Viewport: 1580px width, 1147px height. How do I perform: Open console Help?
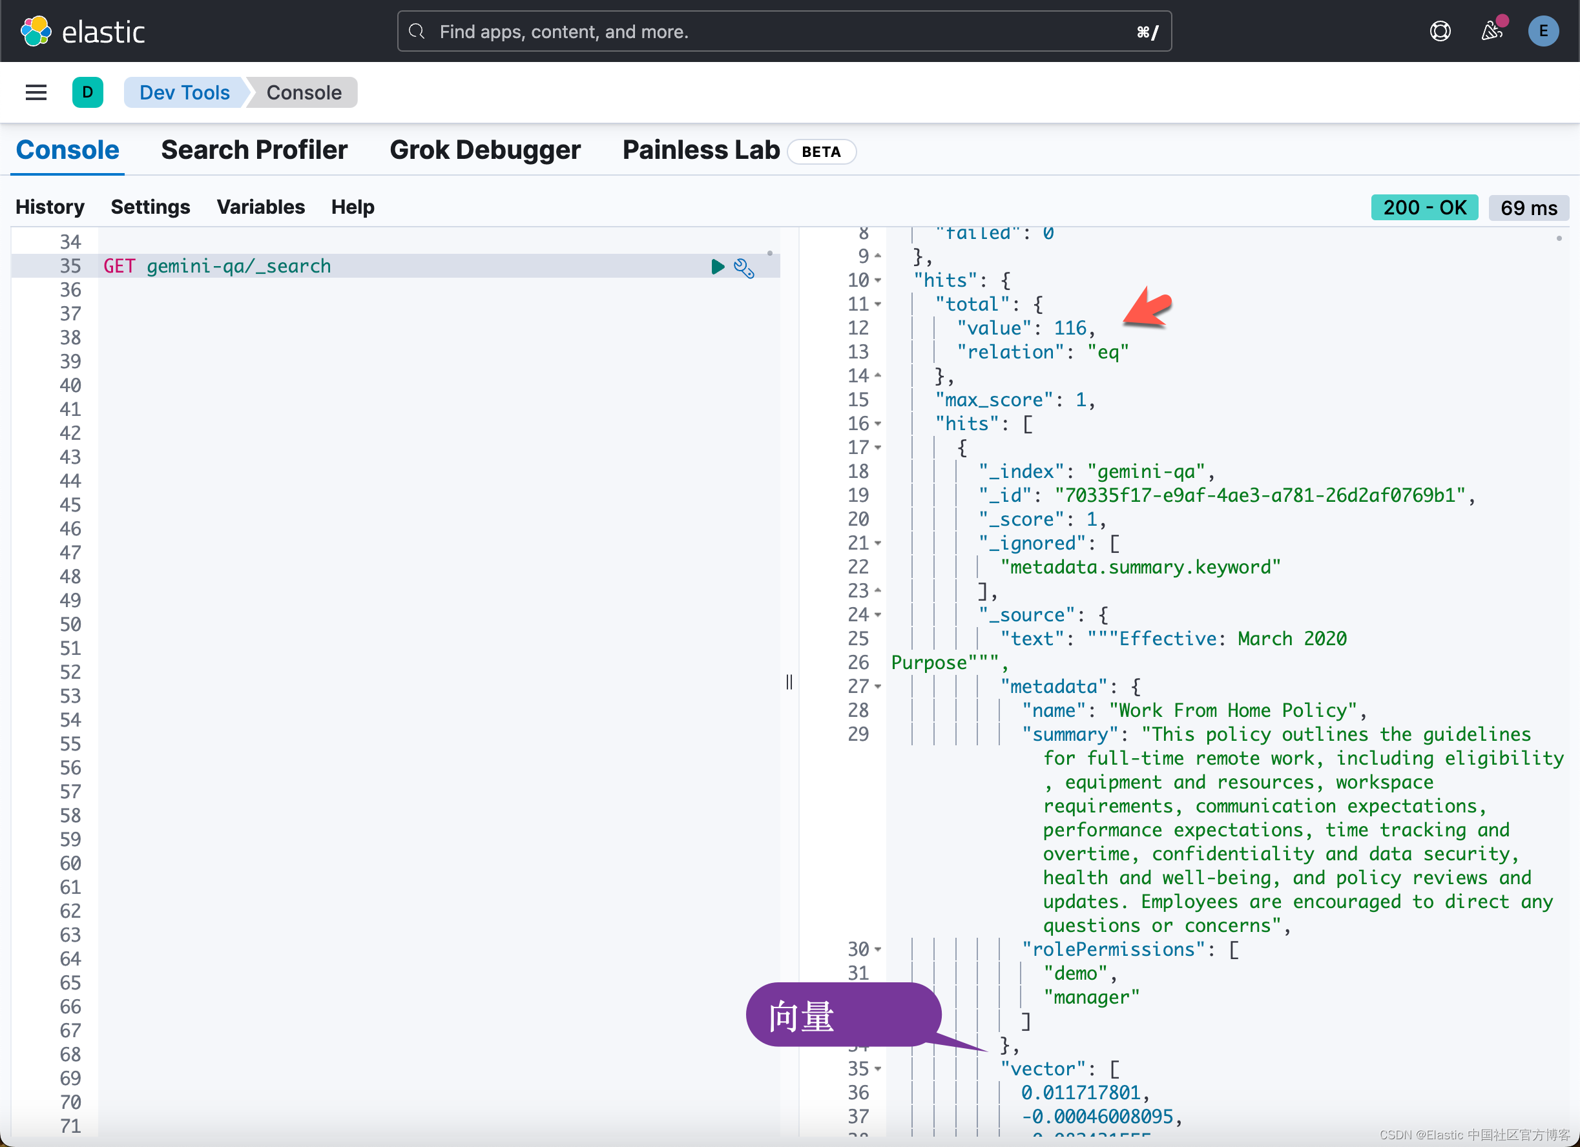pyautogui.click(x=353, y=207)
